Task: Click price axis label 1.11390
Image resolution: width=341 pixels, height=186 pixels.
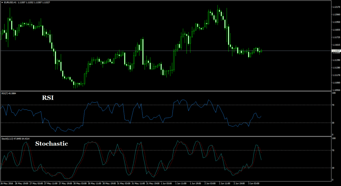Action: [336, 60]
